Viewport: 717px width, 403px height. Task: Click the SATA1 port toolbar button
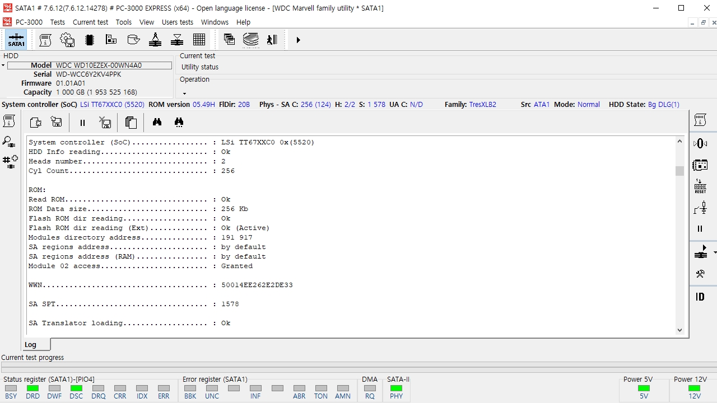16,40
